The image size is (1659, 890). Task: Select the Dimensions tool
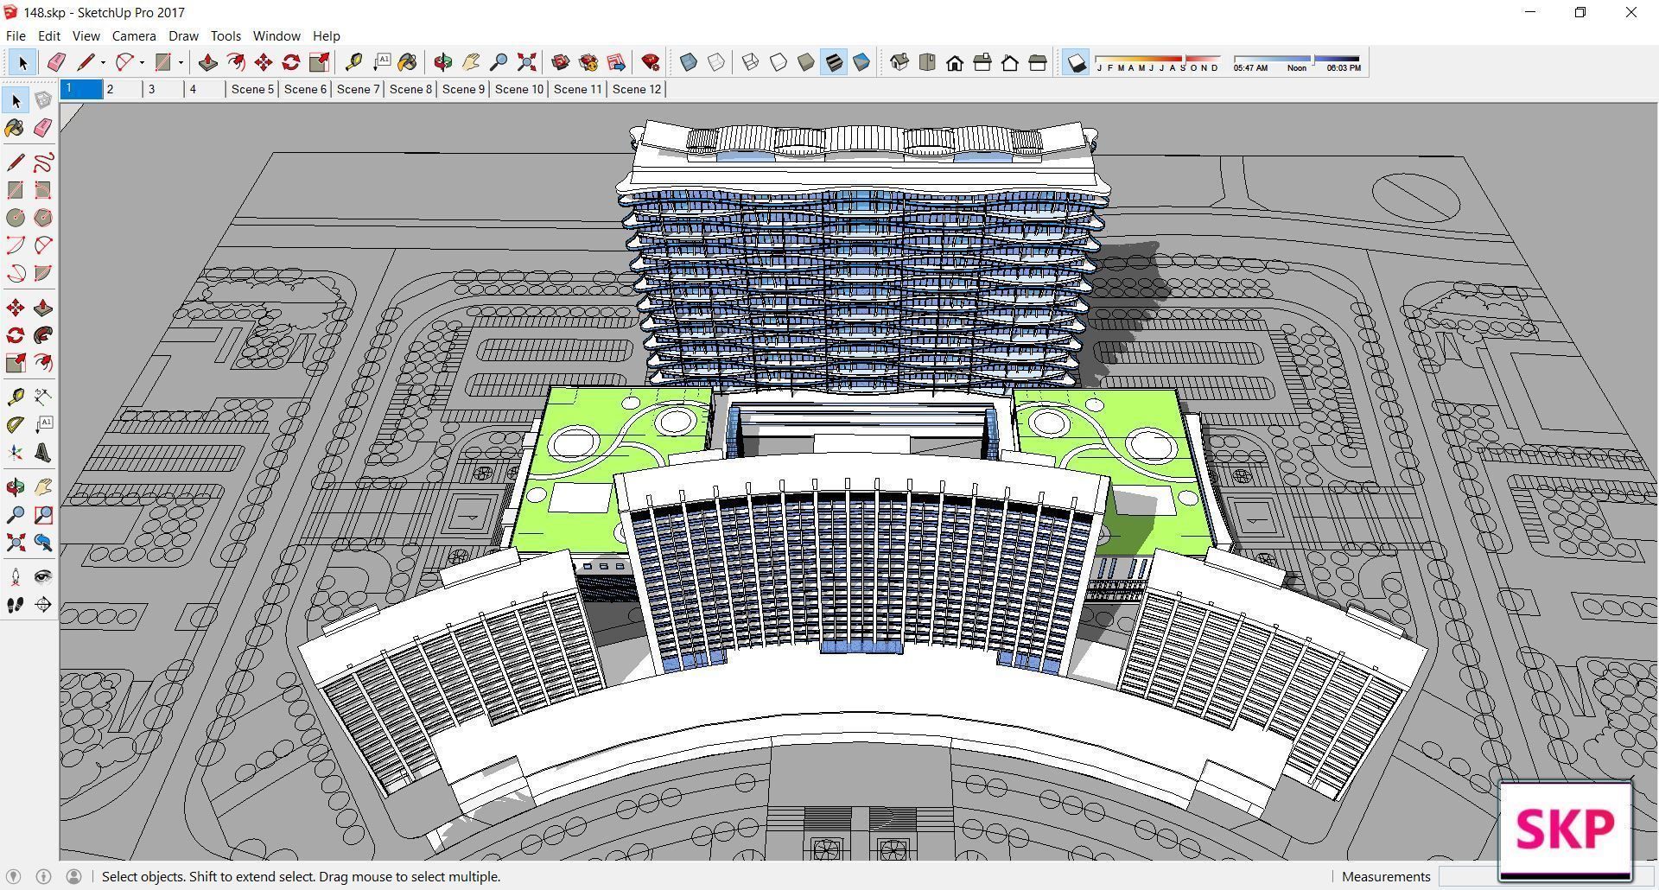pos(43,397)
